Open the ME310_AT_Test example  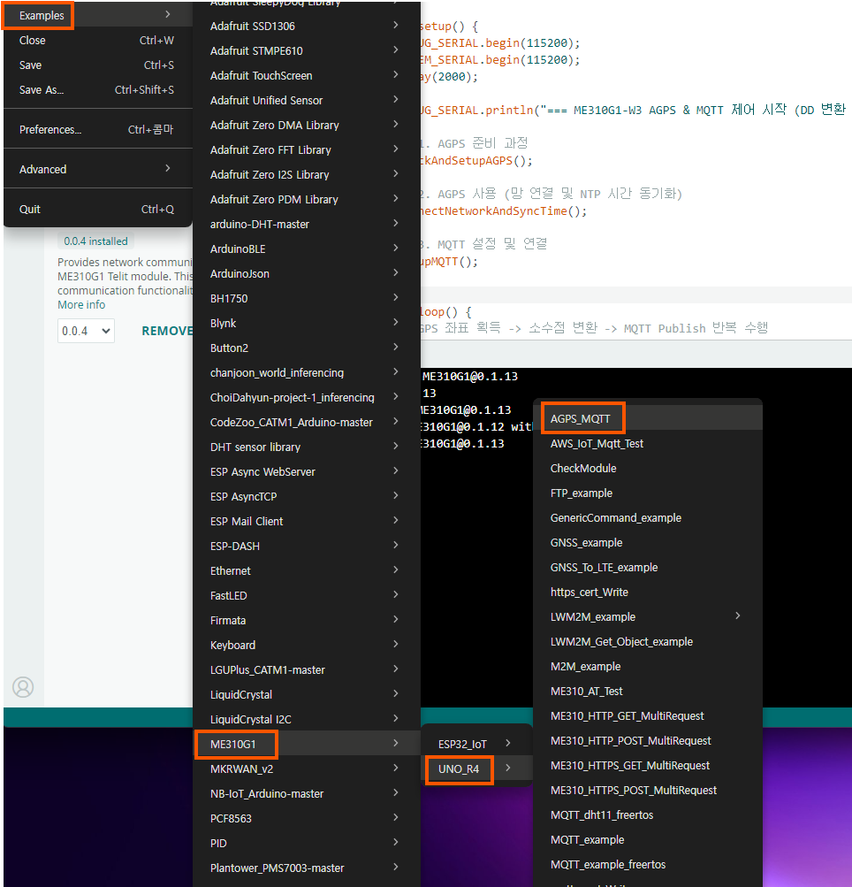[648, 692]
